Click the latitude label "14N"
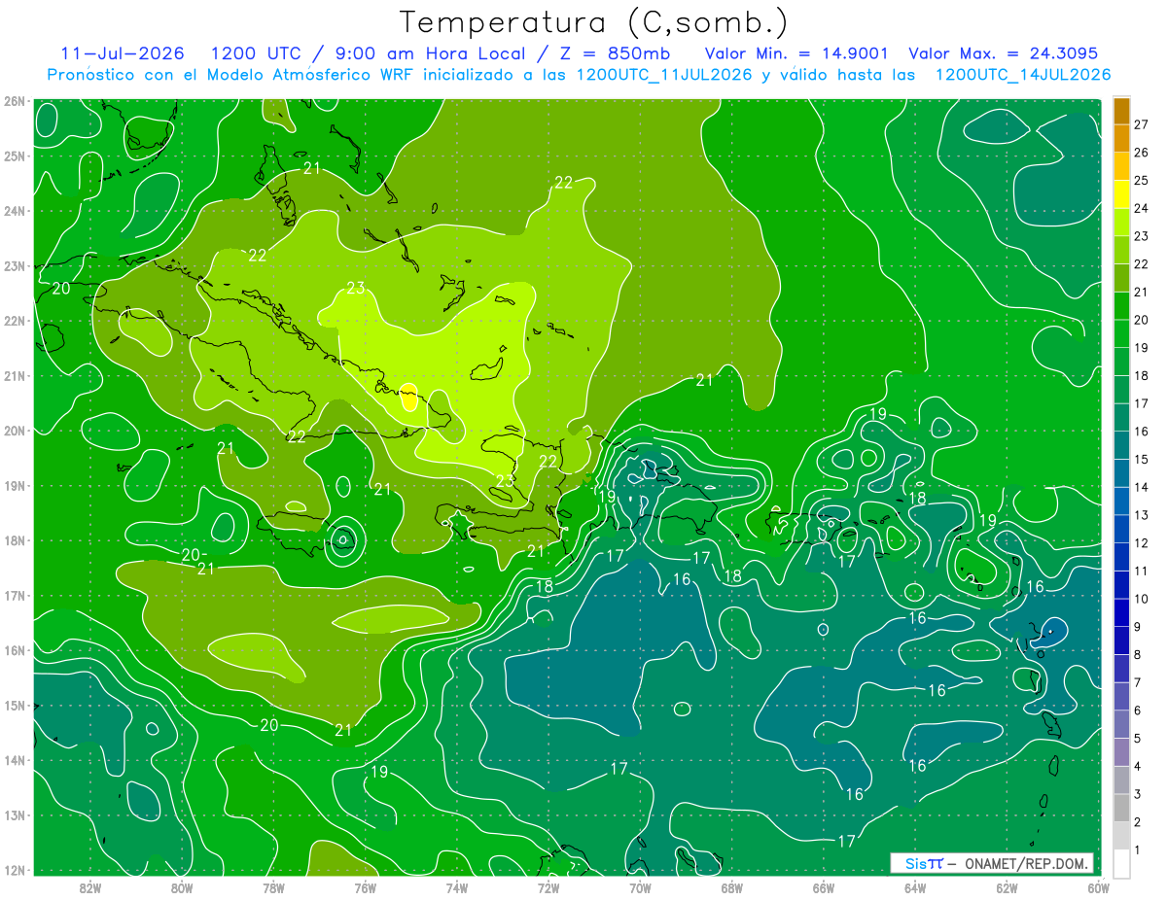Image resolution: width=1167 pixels, height=901 pixels. click(15, 760)
